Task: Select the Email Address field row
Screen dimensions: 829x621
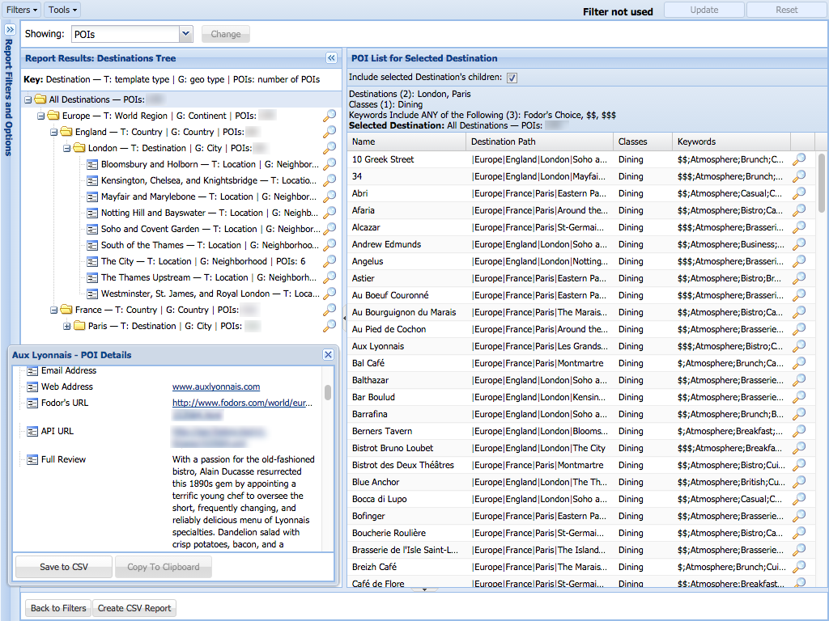Action: (x=69, y=370)
